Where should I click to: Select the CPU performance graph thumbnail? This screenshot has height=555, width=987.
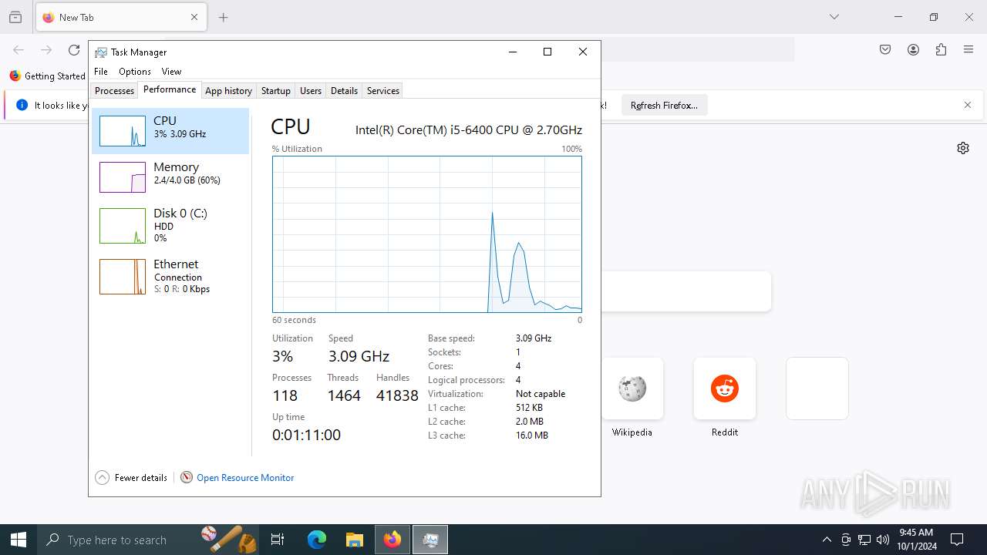123,131
